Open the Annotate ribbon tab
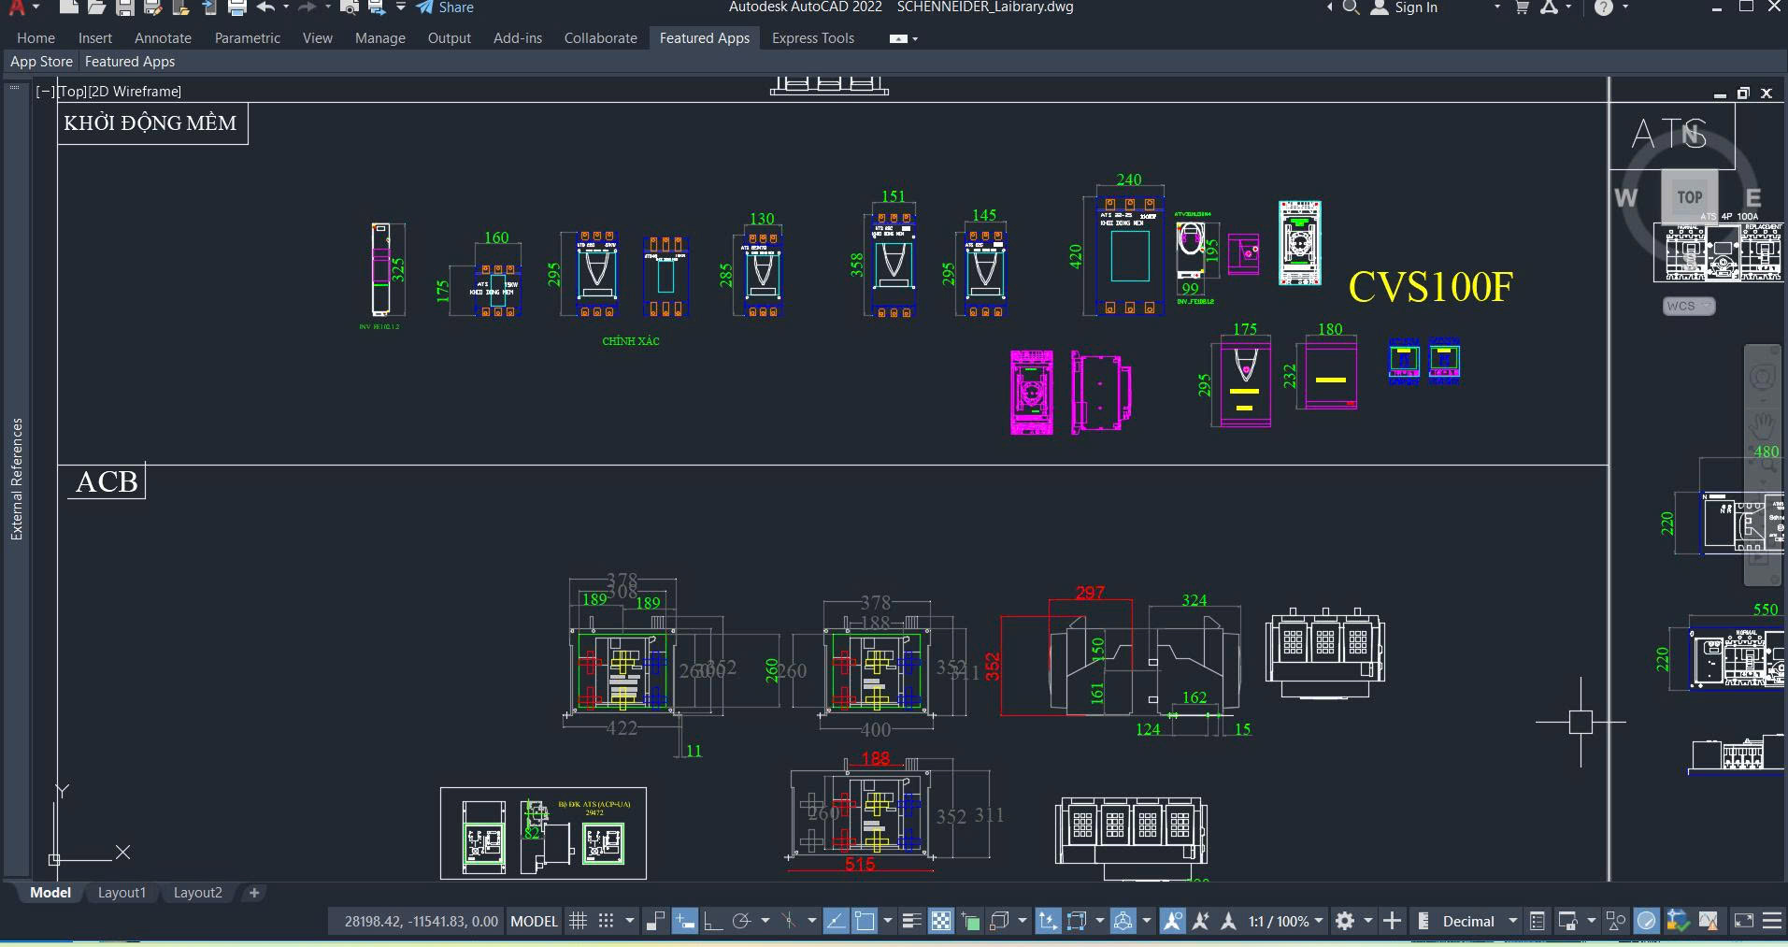The height and width of the screenshot is (947, 1788). coord(163,38)
